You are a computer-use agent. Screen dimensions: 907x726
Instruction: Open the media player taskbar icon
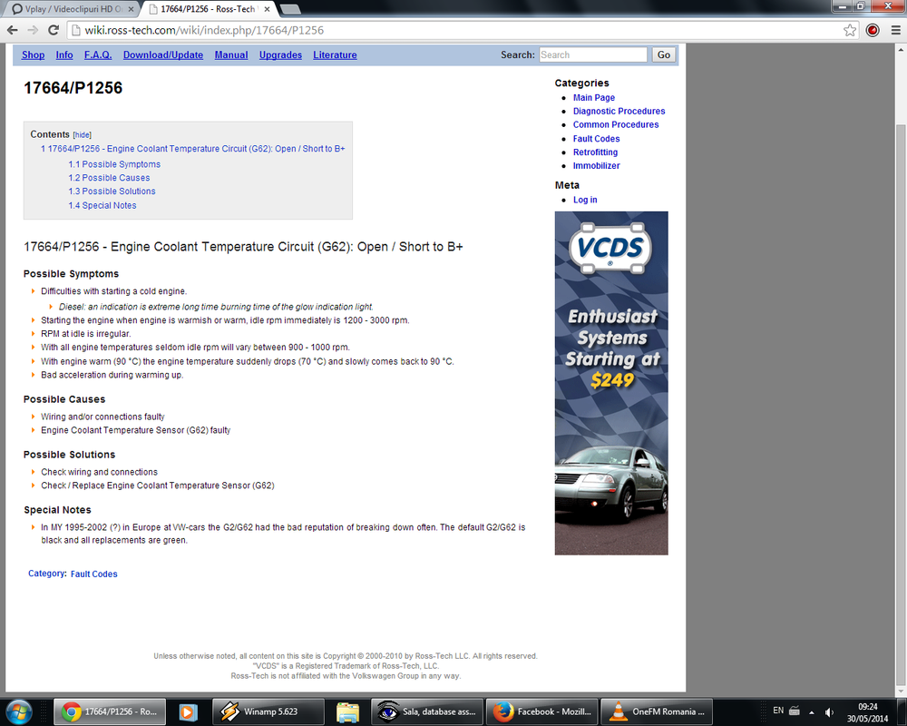coord(188,711)
